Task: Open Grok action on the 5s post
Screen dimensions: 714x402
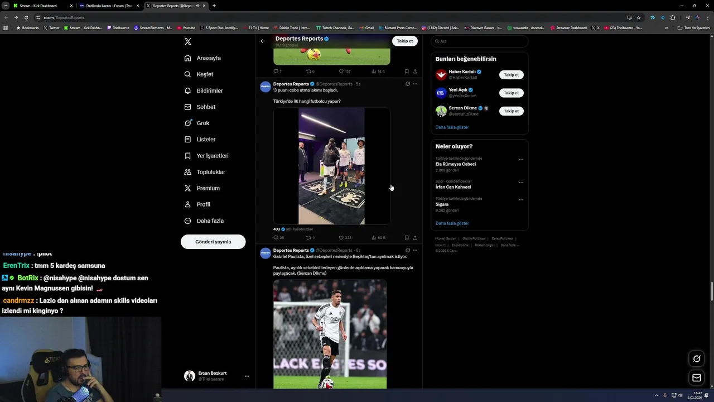Action: click(407, 84)
